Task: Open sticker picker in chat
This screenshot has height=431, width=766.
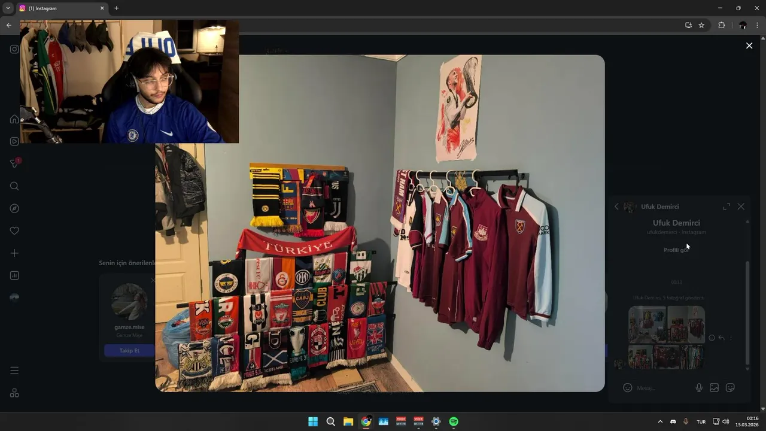Action: 730,388
